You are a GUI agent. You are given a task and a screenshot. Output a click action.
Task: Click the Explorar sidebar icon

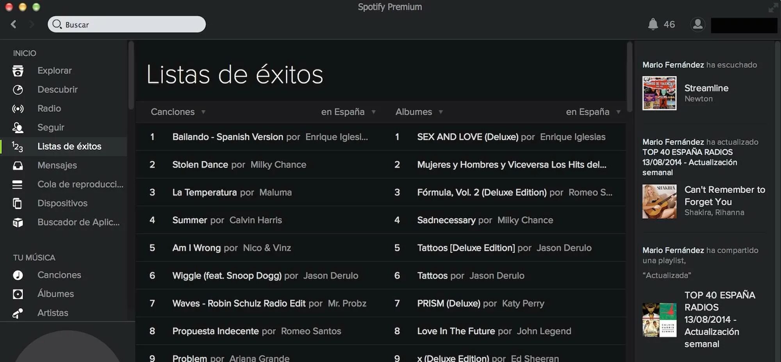[18, 71]
